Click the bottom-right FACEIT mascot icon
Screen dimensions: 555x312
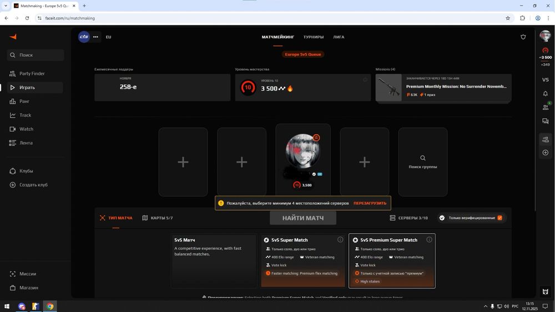coord(546,292)
